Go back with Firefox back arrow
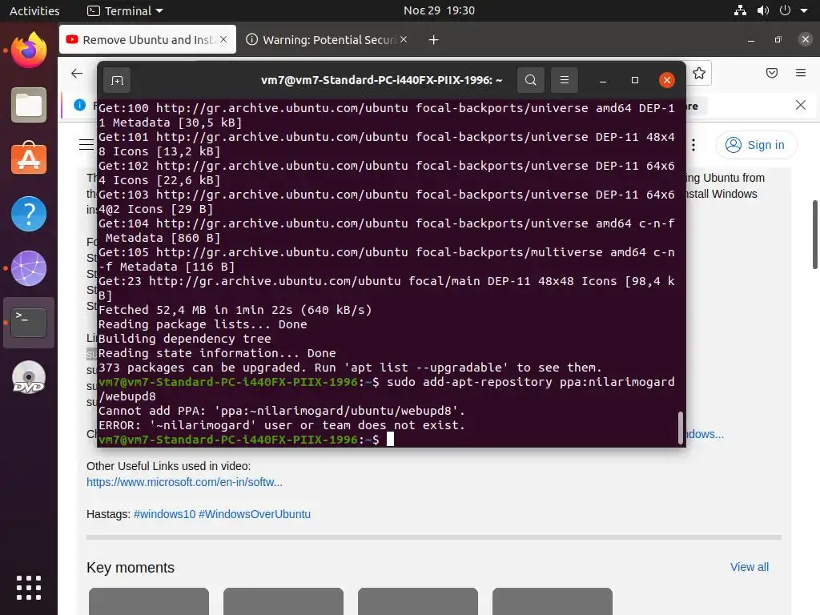The width and height of the screenshot is (820, 615). pos(77,73)
